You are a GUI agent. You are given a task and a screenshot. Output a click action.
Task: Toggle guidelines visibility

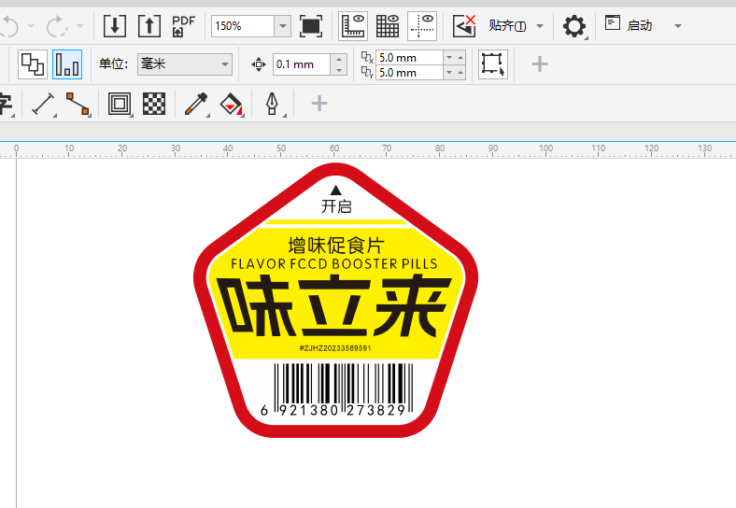point(422,26)
